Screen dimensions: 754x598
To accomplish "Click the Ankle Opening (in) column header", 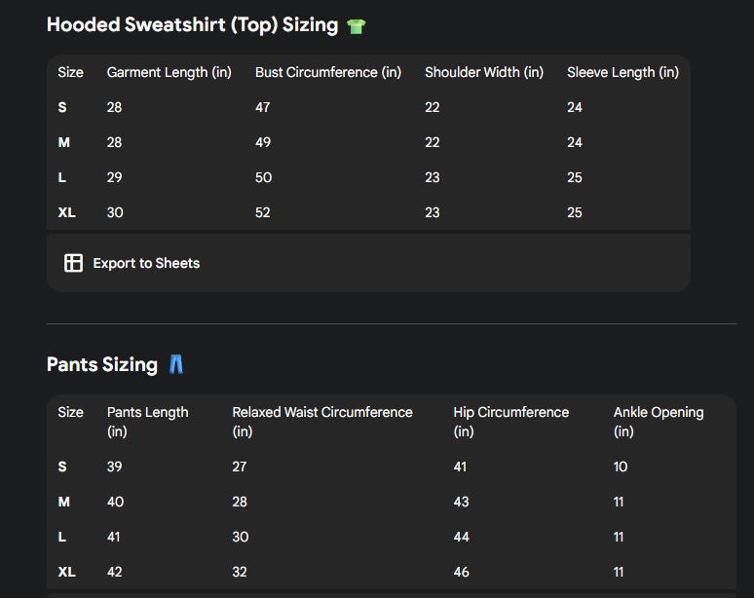I will 658,421.
